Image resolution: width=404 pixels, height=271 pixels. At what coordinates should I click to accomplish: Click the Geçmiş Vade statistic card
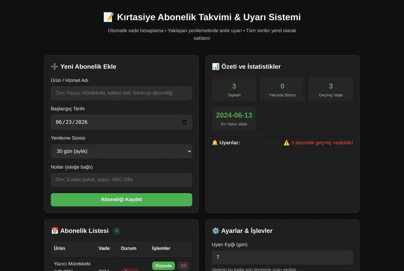pyautogui.click(x=331, y=90)
